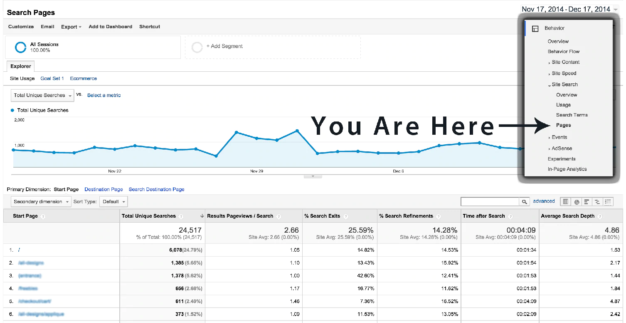The image size is (626, 323).
Task: Select the comparison view icon
Action: [597, 201]
